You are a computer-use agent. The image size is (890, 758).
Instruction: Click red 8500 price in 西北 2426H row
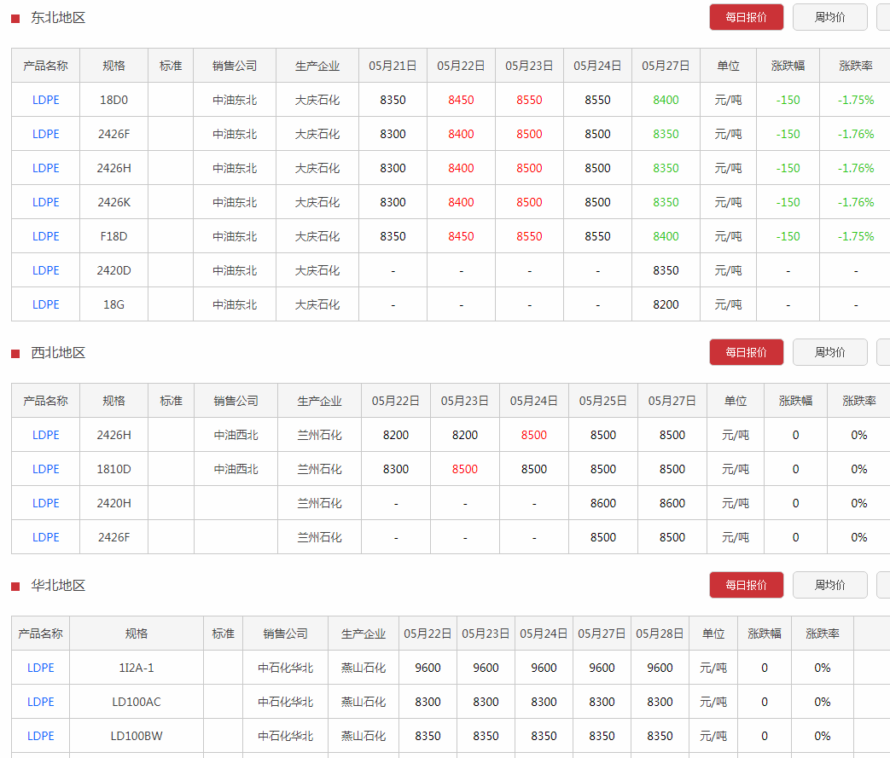click(534, 435)
